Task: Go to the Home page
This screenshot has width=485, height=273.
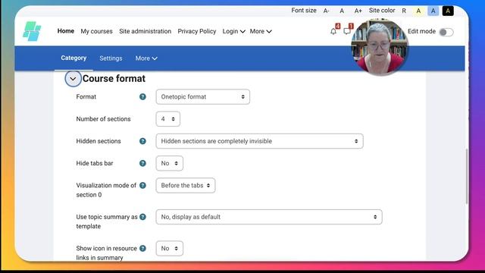Action: (66, 31)
